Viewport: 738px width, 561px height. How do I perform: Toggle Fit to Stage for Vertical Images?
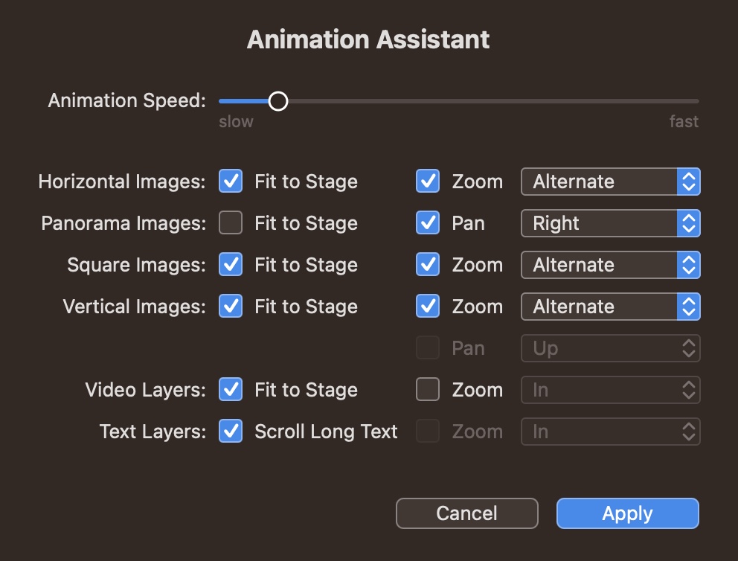(x=231, y=307)
